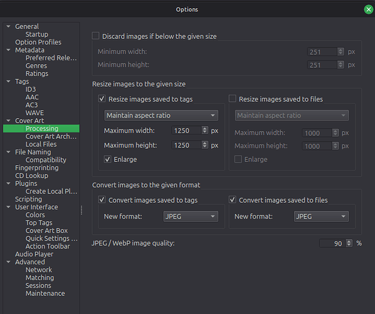Select the AC3 tags page
Screen dimensions: 375x314
coord(31,105)
